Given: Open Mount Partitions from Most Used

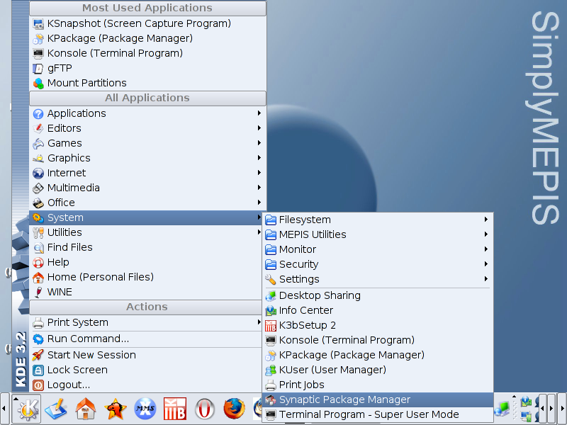Looking at the screenshot, I should (x=86, y=83).
